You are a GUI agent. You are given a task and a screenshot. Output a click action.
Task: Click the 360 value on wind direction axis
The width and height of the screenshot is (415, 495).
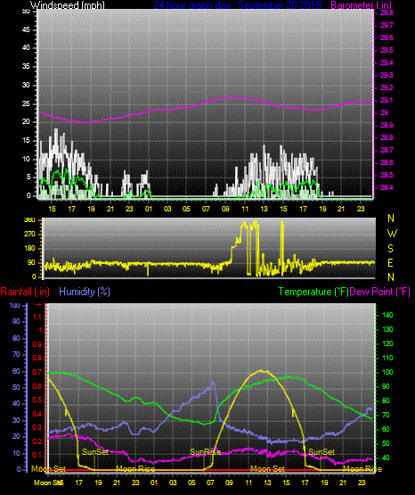pyautogui.click(x=30, y=220)
